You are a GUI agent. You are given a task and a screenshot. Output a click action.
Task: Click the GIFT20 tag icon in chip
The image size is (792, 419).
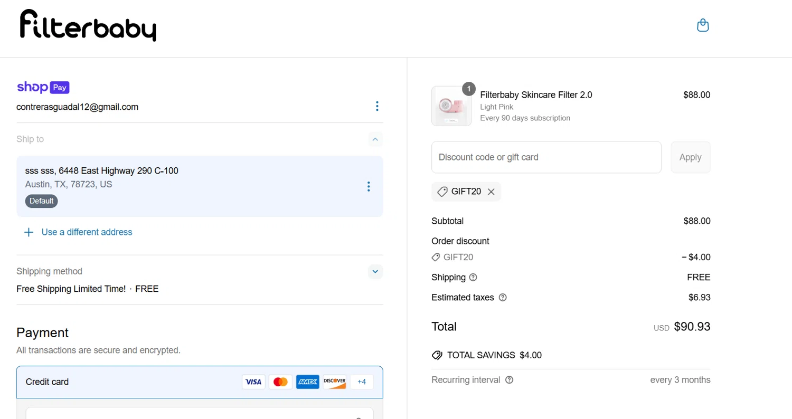442,192
